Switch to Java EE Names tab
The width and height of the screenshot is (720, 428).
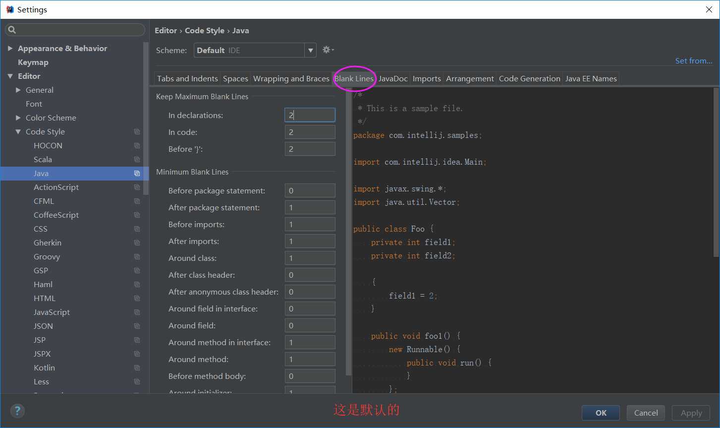coord(591,78)
